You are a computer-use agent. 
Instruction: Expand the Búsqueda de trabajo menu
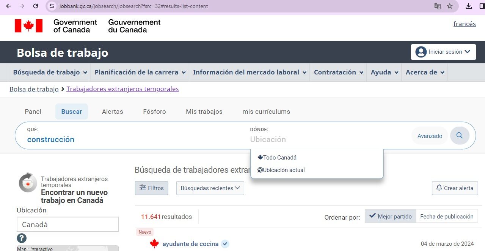coord(50,72)
